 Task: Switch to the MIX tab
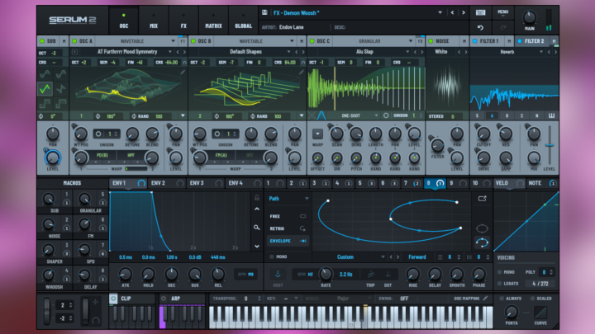(154, 21)
